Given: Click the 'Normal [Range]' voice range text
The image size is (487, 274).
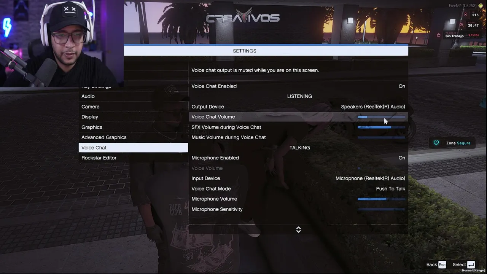Looking at the screenshot, I should (x=473, y=271).
